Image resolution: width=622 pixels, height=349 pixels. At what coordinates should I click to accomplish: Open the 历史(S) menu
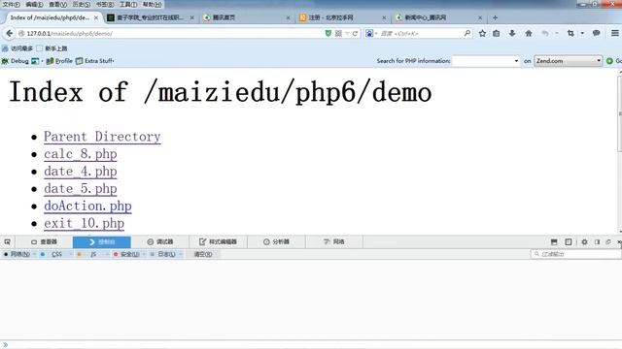82,4
